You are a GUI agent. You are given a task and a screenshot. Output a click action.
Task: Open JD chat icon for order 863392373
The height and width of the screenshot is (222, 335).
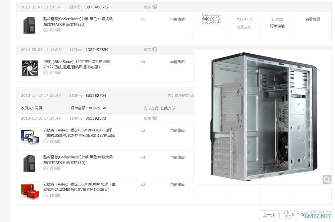[x=155, y=118]
